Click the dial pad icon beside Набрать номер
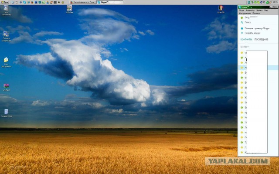The width and height of the screenshot is (279, 174). tap(242, 33)
